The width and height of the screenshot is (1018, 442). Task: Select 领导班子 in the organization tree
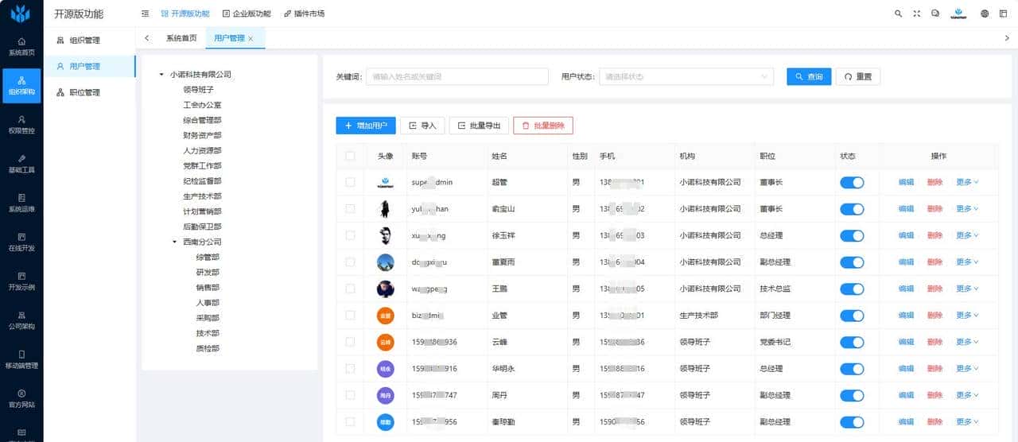click(x=198, y=90)
